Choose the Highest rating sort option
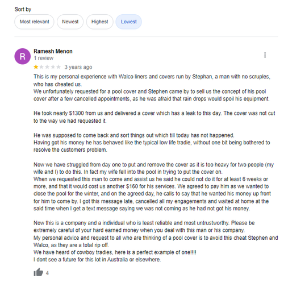Screen dimensions: 284x283 99,22
